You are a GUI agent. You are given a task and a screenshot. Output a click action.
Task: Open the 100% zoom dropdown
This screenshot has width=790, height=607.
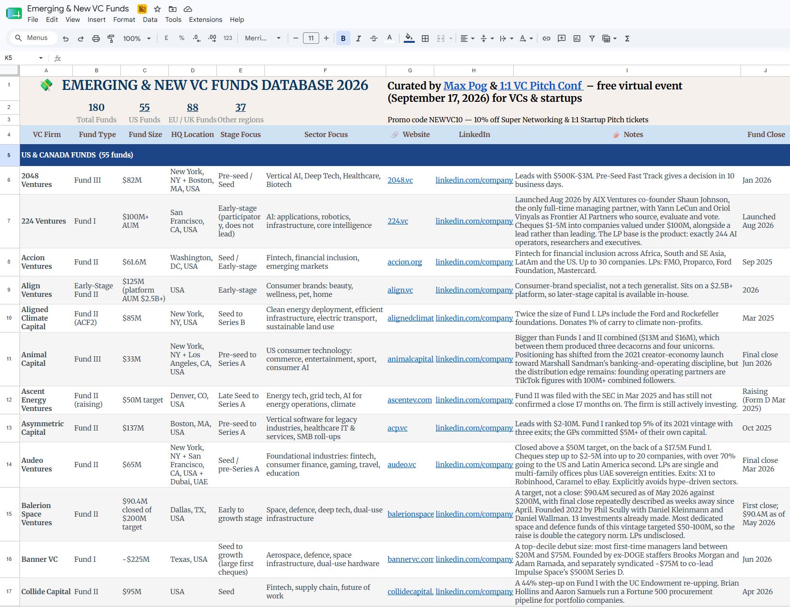point(137,39)
